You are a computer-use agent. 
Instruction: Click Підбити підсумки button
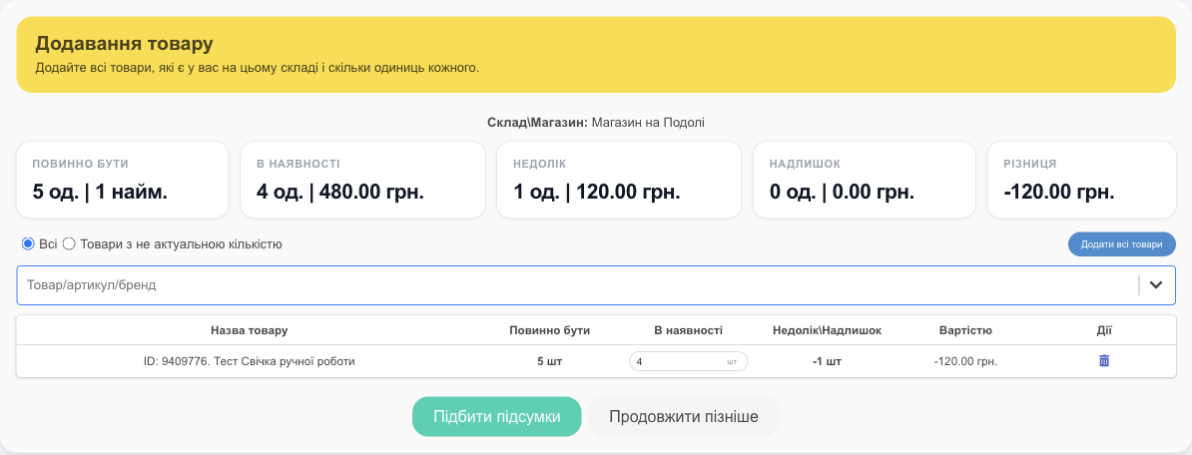[x=496, y=416]
